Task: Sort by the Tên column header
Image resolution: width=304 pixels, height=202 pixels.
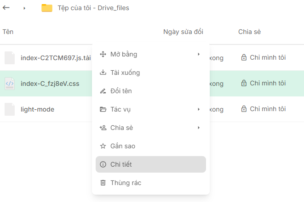Action: (8, 32)
